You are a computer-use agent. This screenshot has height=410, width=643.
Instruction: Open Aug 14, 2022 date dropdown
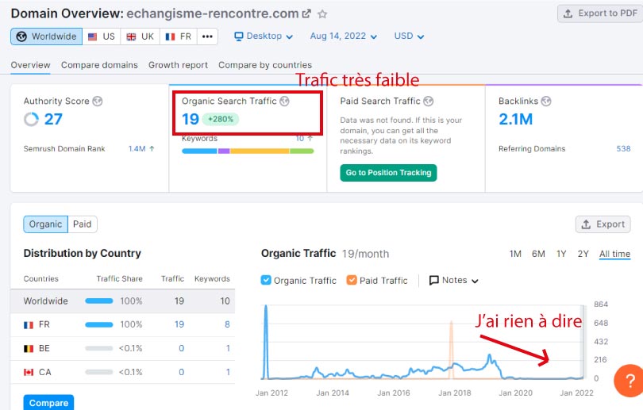[343, 36]
